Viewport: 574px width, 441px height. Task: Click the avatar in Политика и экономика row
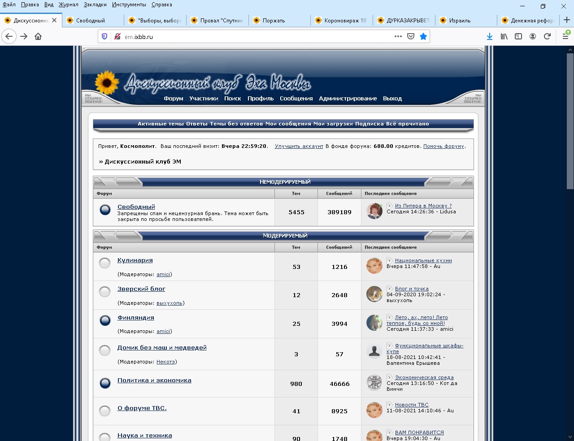[374, 383]
